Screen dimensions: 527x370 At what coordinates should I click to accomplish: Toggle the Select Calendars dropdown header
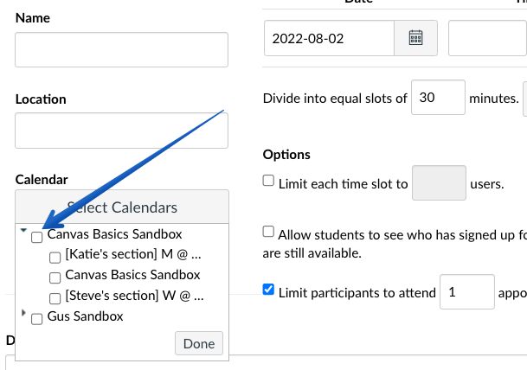[122, 207]
